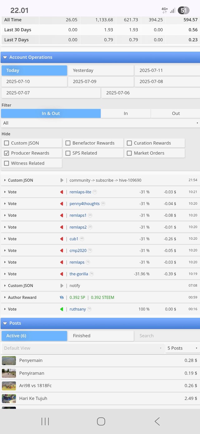Open Android recent apps icon
Screen dimensions: 200x434
(x=45, y=421)
